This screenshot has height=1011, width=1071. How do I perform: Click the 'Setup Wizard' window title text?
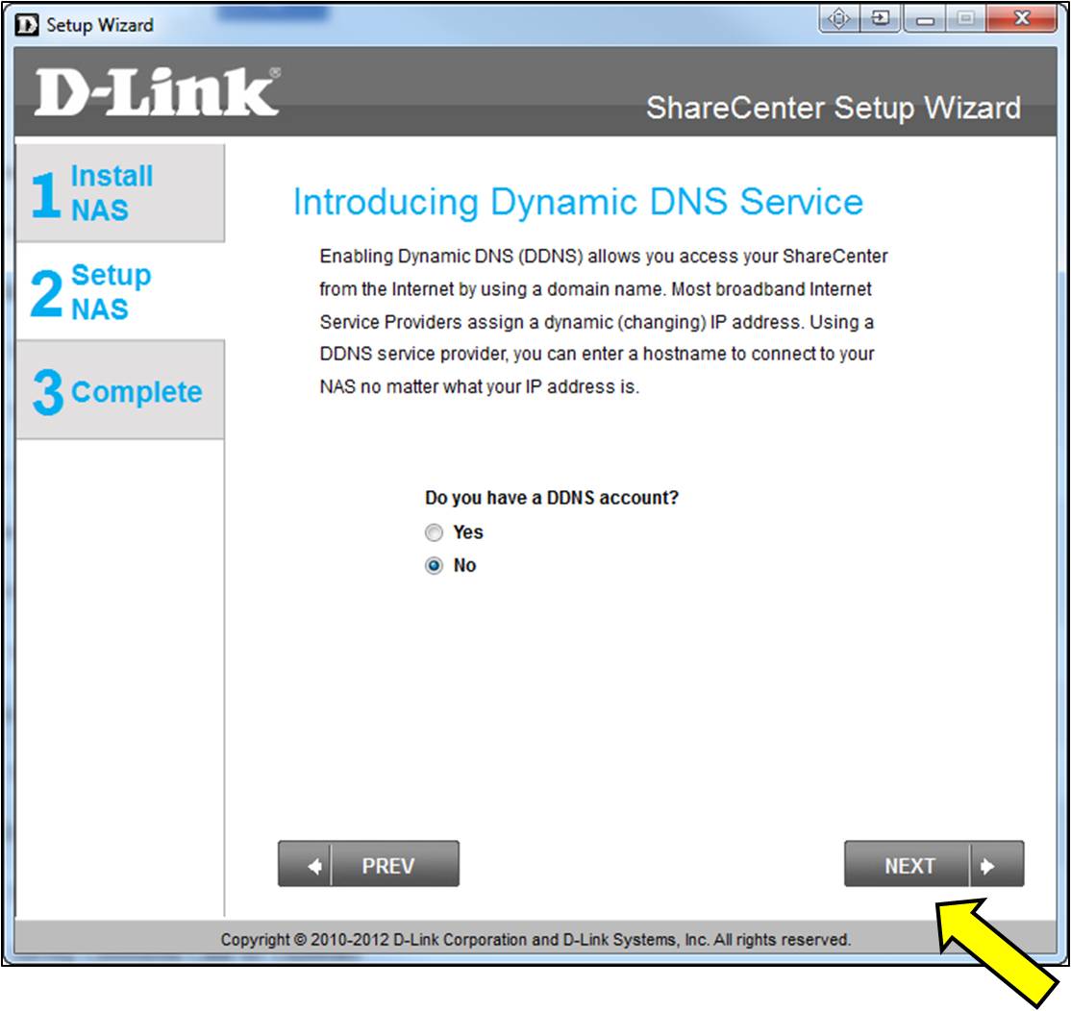point(100,25)
